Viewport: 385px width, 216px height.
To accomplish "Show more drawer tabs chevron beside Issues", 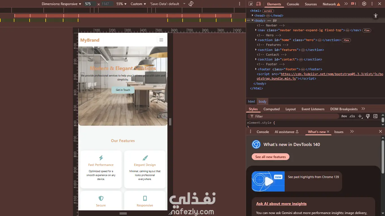I will pos(352,132).
